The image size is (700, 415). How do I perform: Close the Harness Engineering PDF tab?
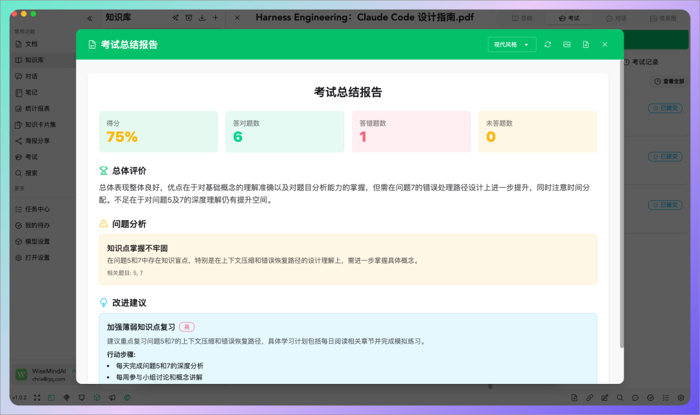click(237, 18)
